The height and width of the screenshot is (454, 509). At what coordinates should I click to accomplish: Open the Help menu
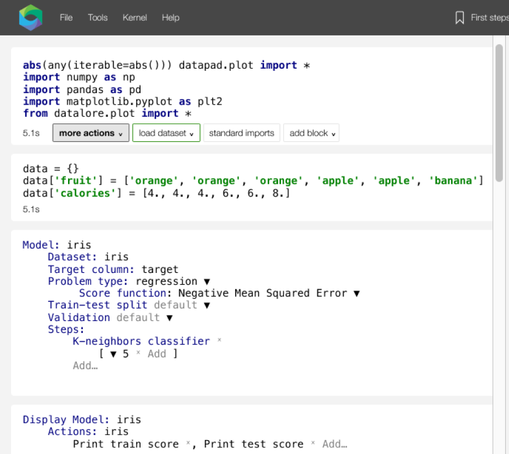(x=170, y=18)
